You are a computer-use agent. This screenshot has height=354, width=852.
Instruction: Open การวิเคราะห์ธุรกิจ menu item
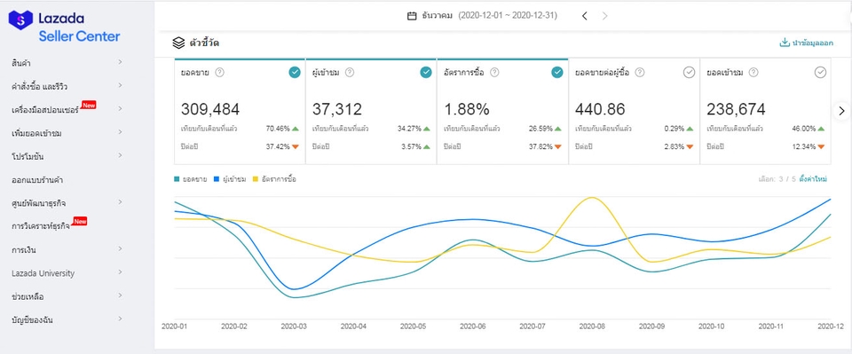(x=41, y=226)
